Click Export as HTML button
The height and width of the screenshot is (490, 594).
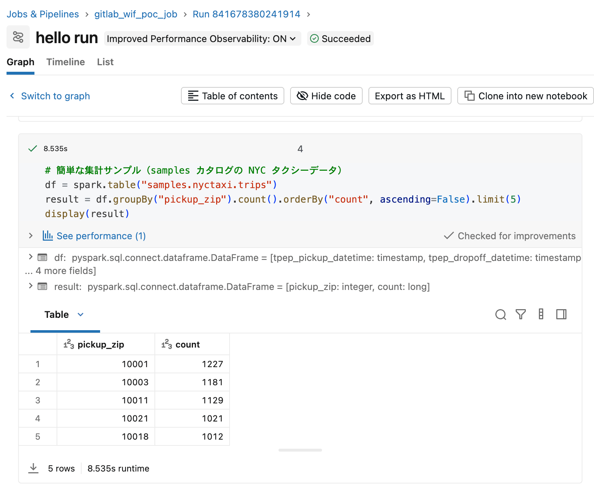tap(410, 96)
